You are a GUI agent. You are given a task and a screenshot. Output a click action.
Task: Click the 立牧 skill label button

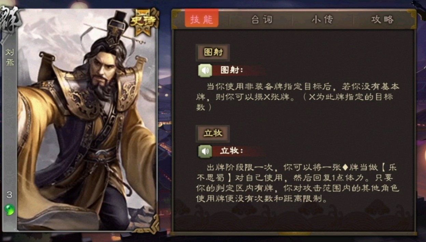point(213,133)
